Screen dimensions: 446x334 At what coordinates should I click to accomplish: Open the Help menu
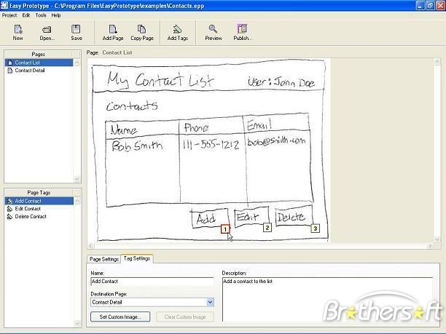[55, 15]
